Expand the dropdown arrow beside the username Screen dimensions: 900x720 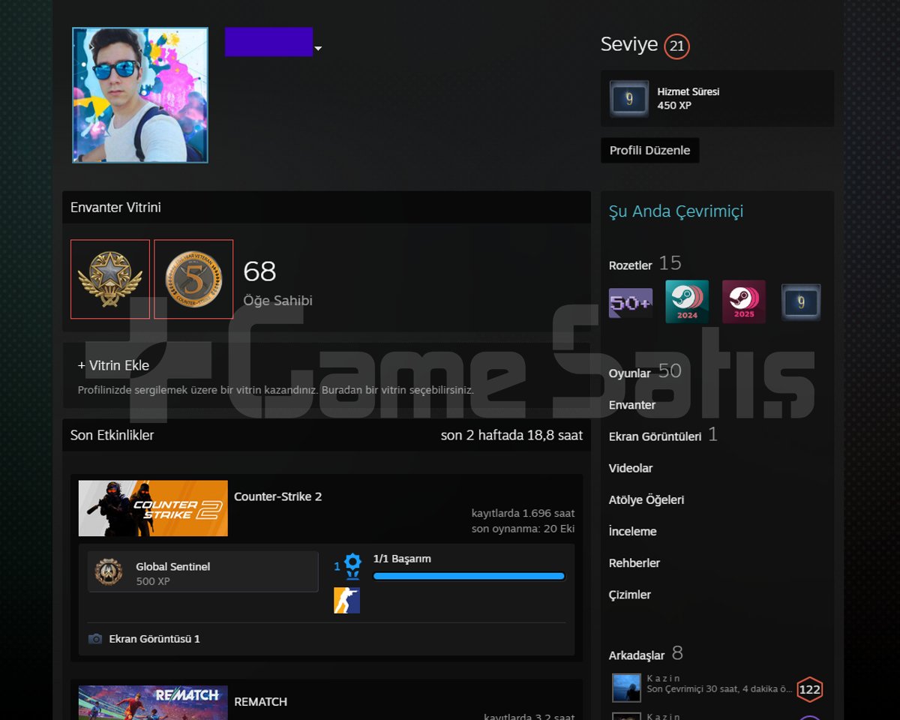(318, 49)
